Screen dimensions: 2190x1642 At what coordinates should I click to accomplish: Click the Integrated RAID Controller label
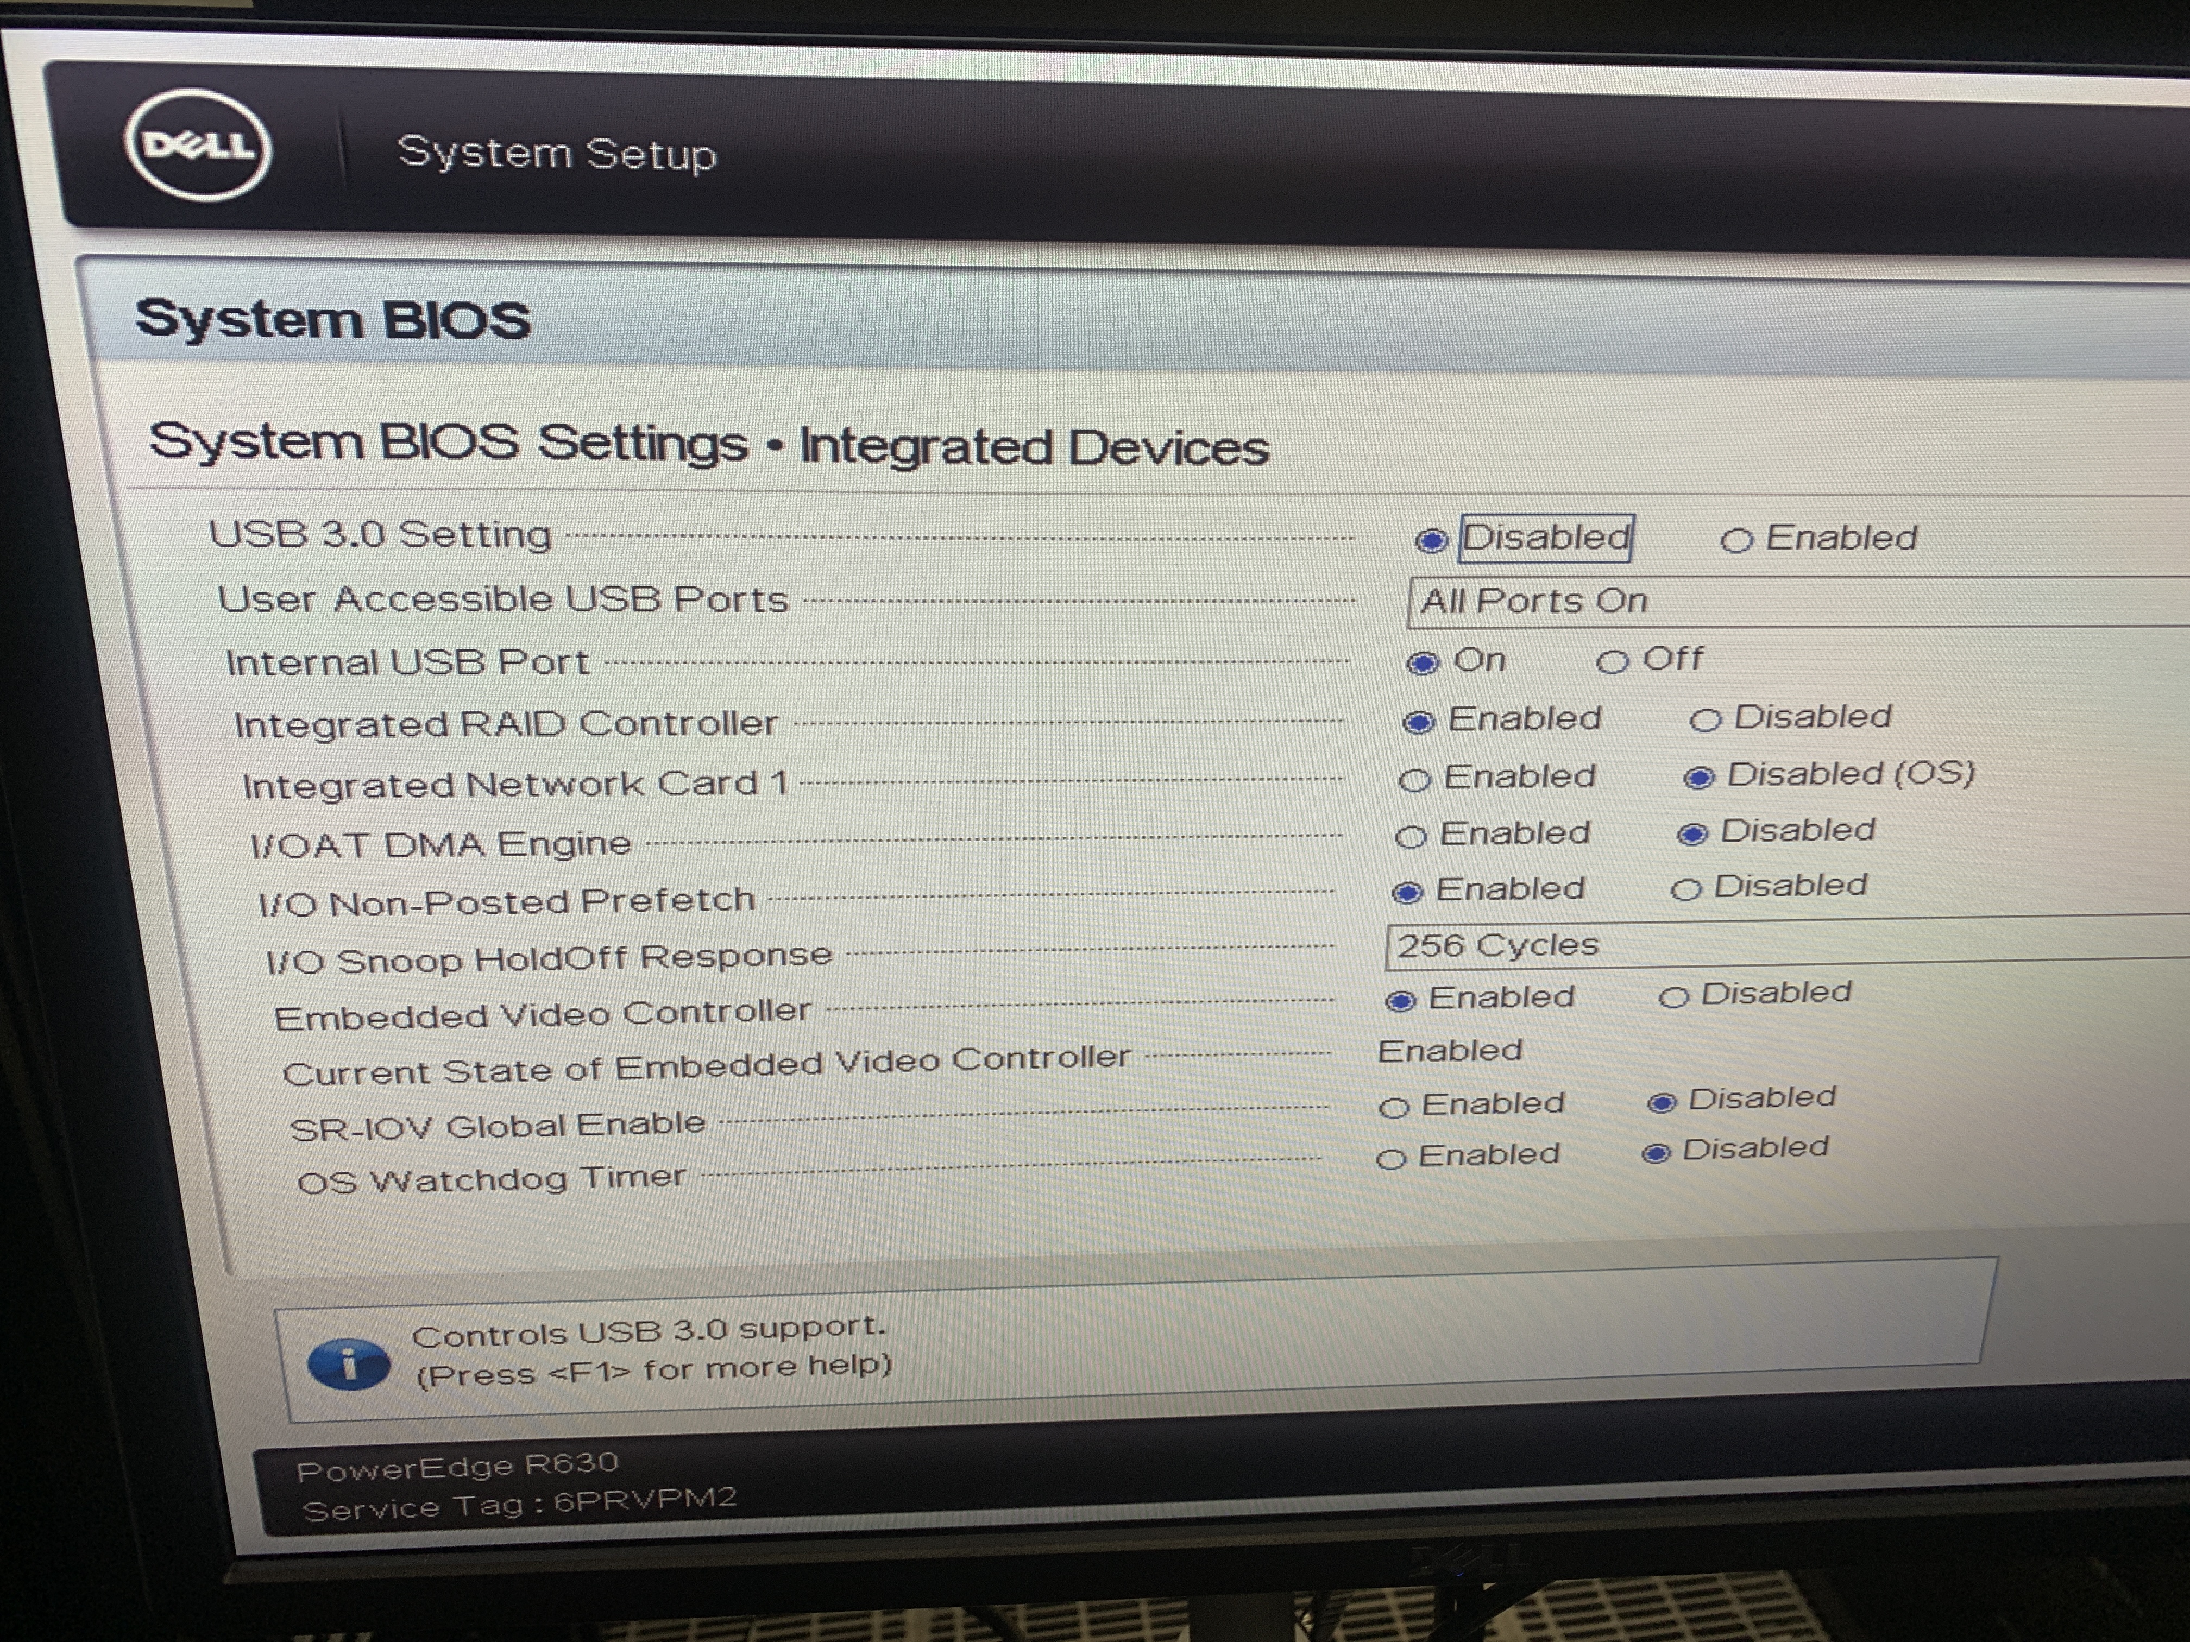(506, 723)
